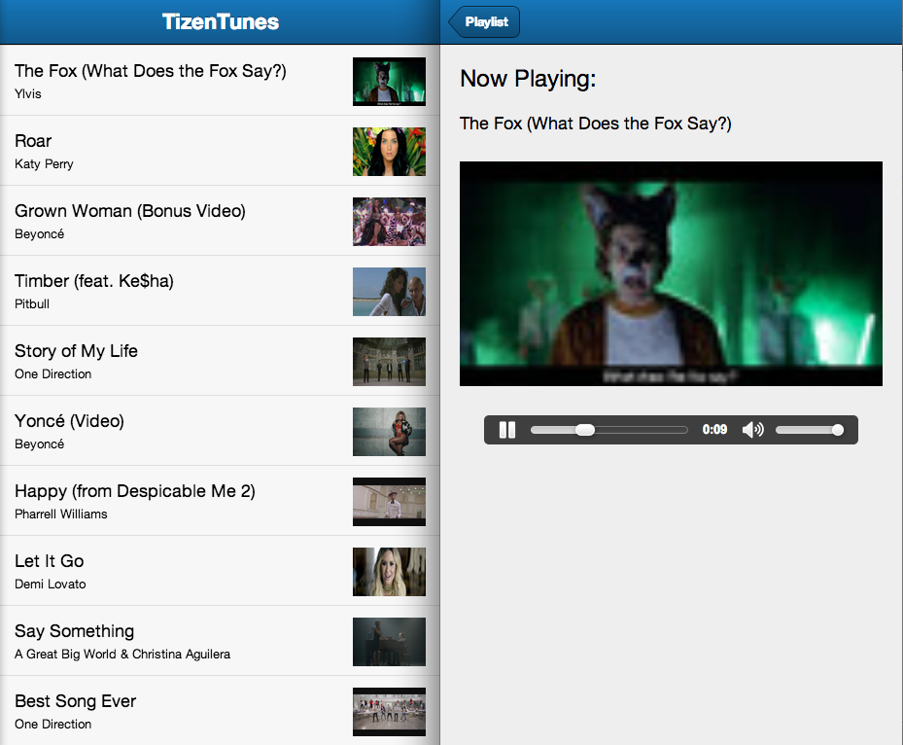
Task: Open the Roar video thumbnail
Action: pyautogui.click(x=390, y=152)
